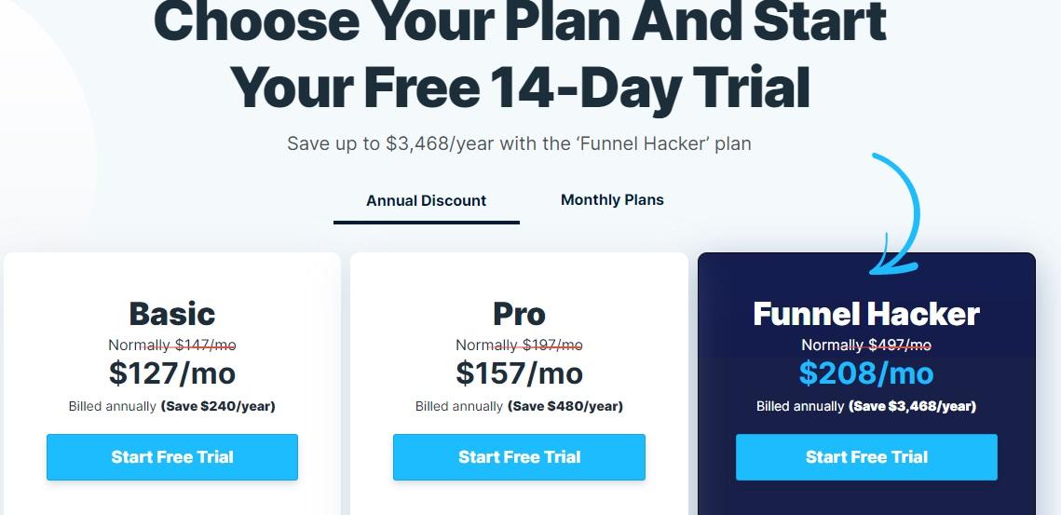1061x515 pixels.
Task: Click the crossed-out $497/mo normal price
Action: [x=900, y=345]
